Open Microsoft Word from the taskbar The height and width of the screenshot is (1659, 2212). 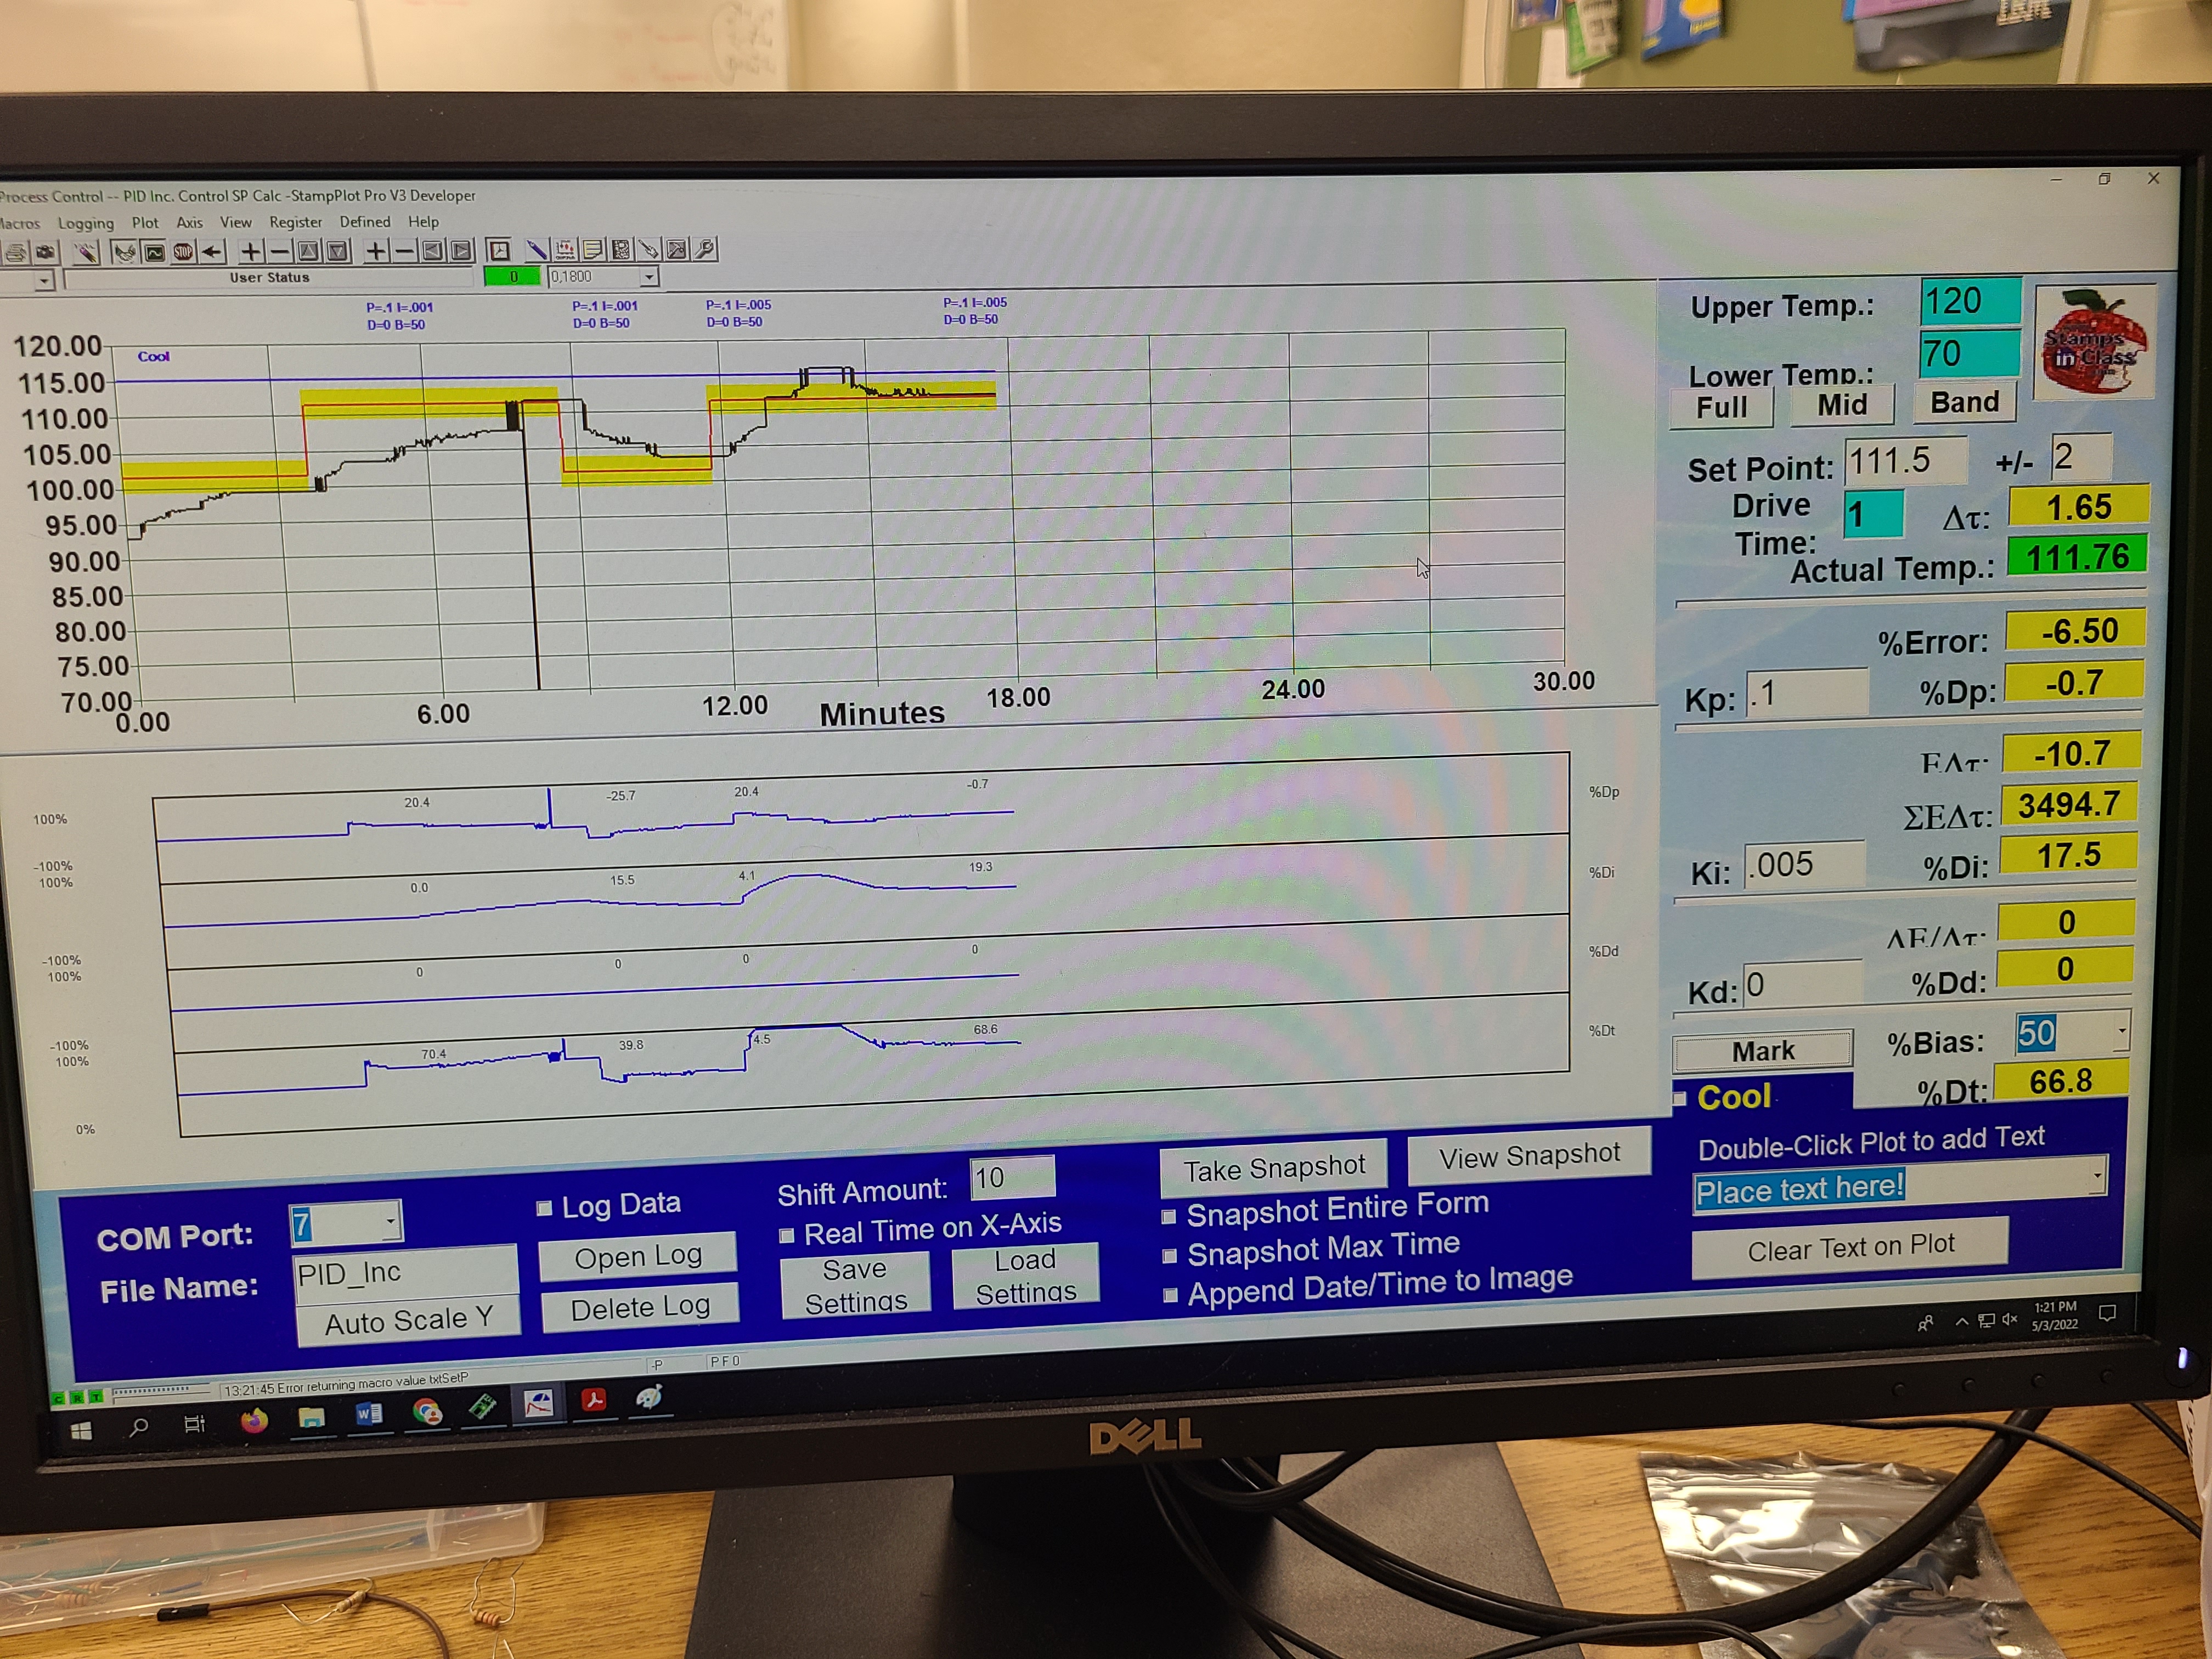(x=369, y=1414)
